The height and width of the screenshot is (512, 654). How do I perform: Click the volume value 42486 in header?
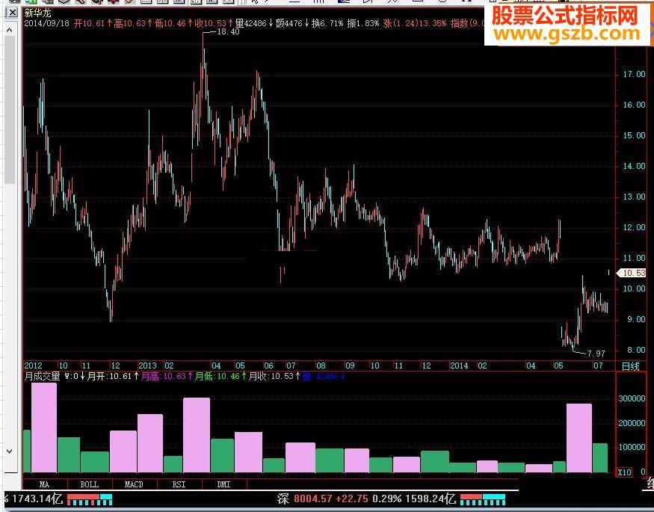point(256,23)
